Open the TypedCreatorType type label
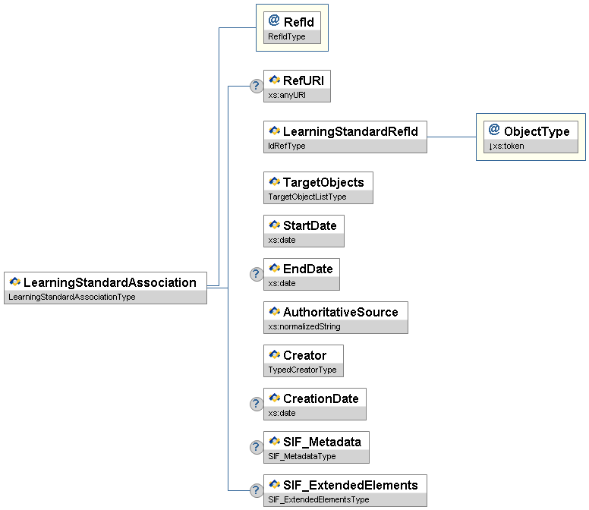 pos(300,370)
